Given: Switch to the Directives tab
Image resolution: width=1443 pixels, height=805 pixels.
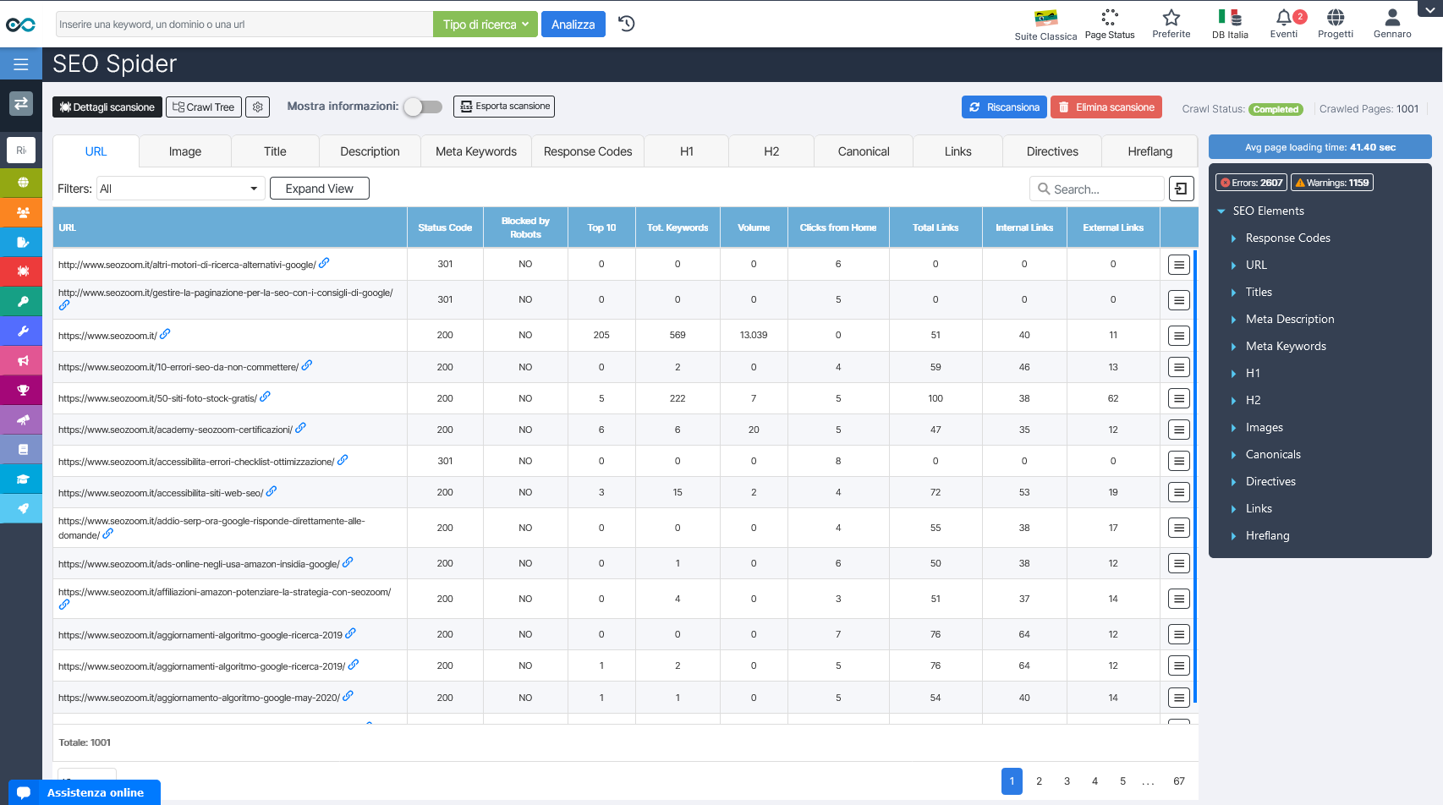Looking at the screenshot, I should point(1052,151).
